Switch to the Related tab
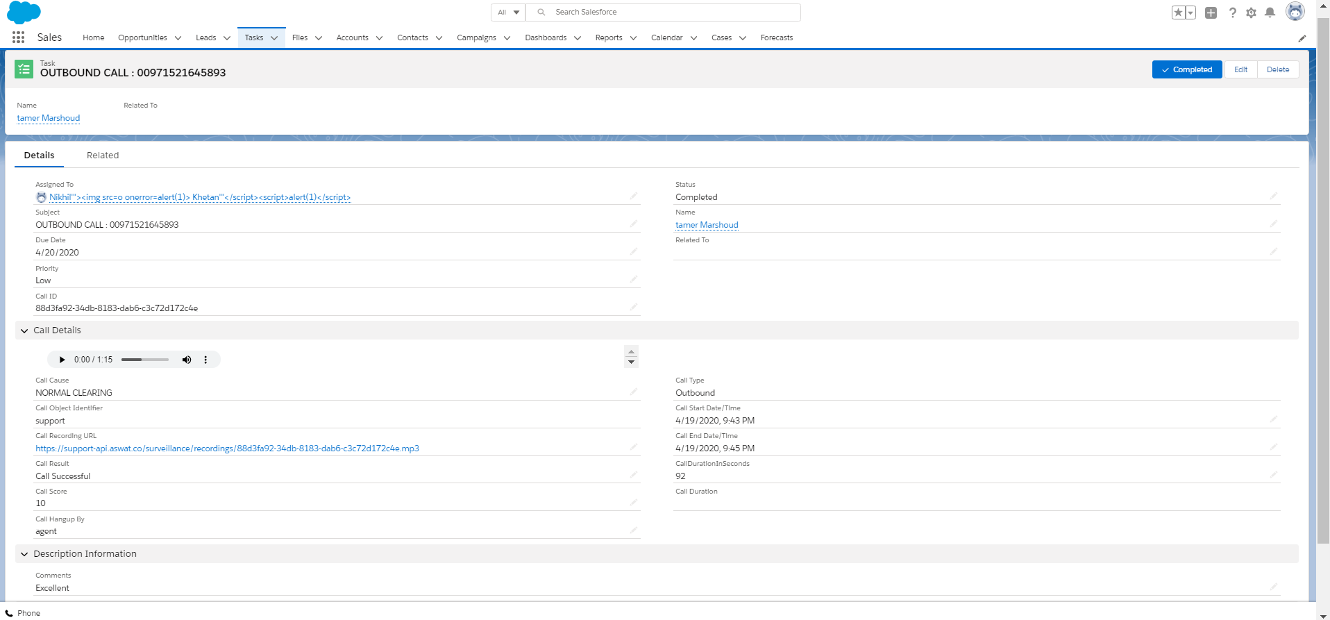1330x620 pixels. coord(103,156)
